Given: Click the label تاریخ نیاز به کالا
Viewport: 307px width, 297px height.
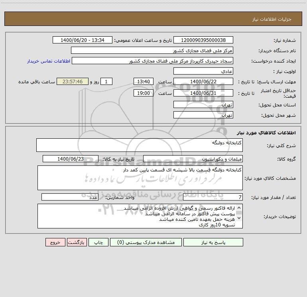Looking at the screenshot, I should 118,159.
